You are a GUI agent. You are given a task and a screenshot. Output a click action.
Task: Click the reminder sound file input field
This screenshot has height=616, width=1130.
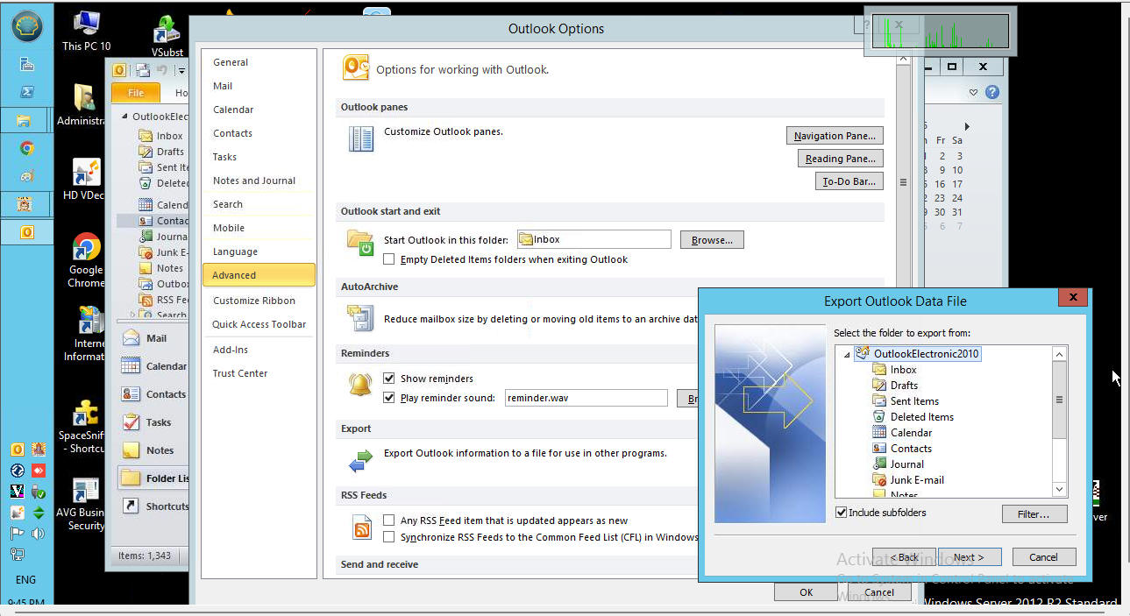point(586,398)
